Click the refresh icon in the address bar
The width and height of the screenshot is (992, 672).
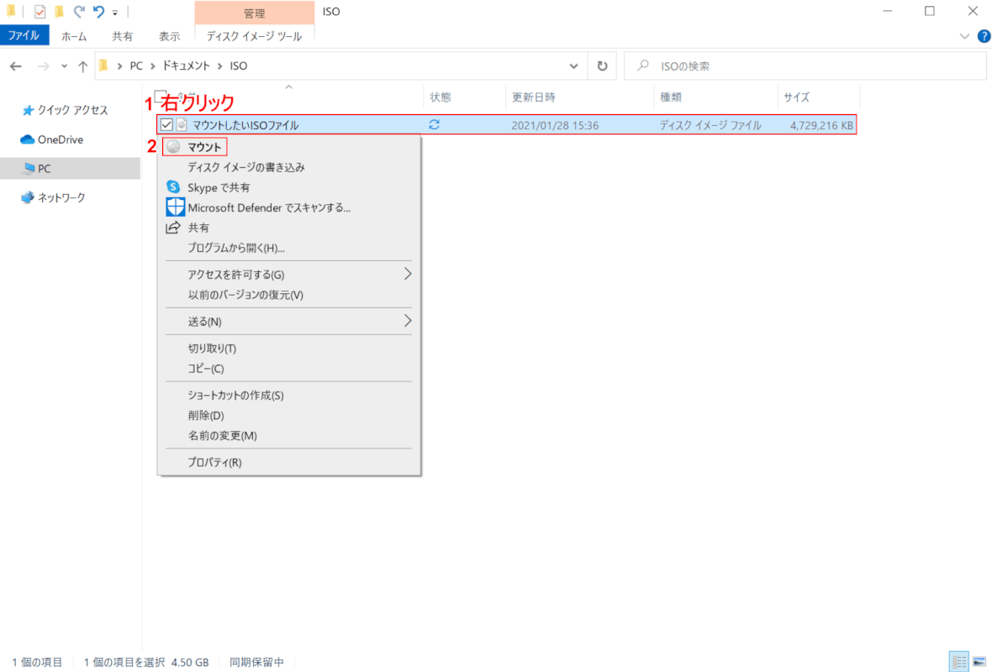[x=602, y=66]
